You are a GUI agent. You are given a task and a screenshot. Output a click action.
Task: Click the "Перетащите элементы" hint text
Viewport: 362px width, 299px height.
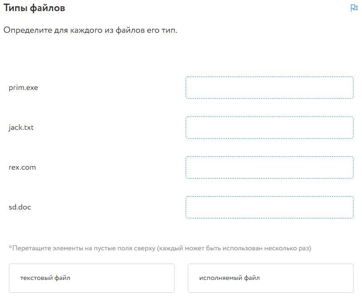point(160,248)
